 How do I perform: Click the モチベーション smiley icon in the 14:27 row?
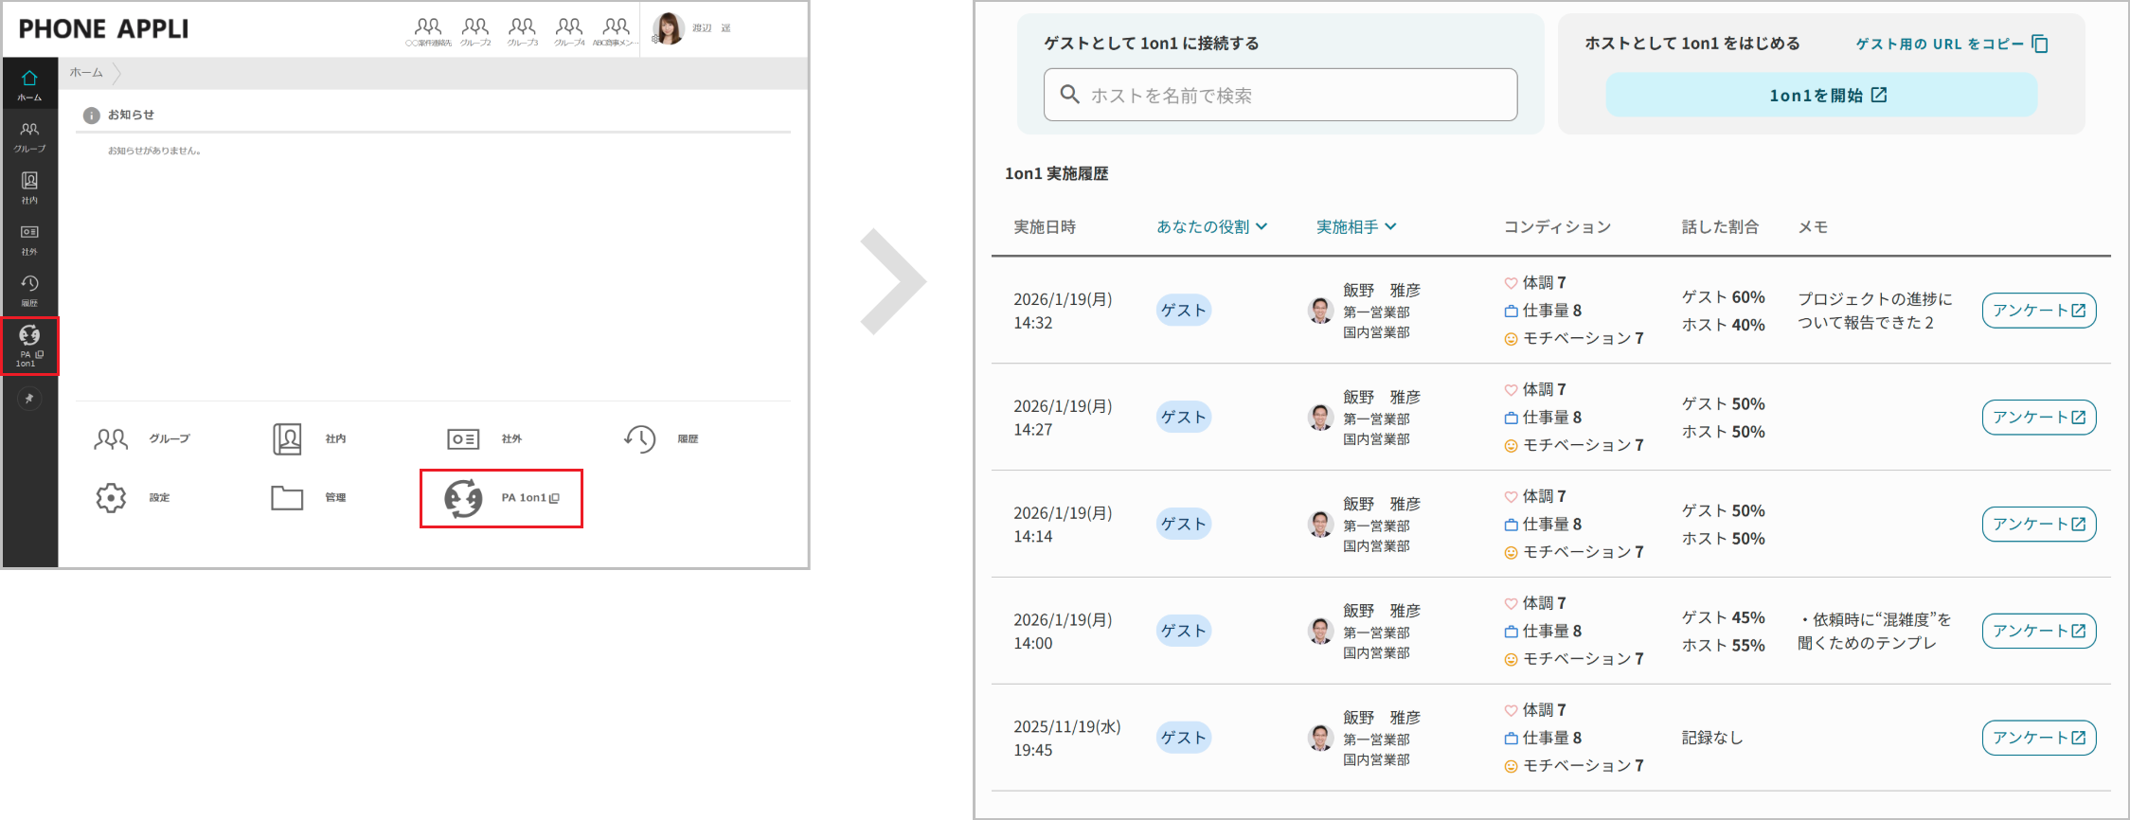[x=1511, y=446]
